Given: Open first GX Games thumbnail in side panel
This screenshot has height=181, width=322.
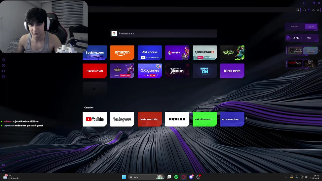Looking at the screenshot, I should point(295,51).
